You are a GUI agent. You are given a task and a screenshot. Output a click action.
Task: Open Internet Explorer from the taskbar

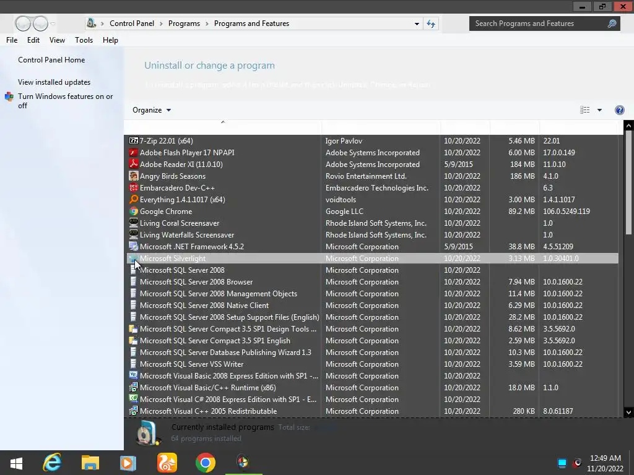pyautogui.click(x=52, y=463)
